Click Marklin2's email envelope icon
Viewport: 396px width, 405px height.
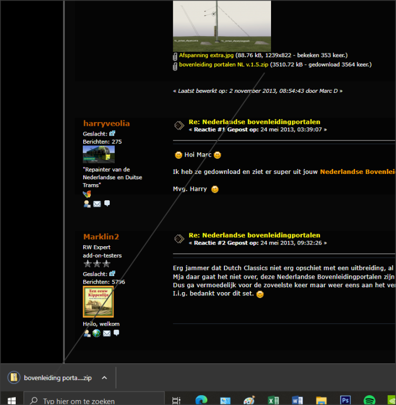click(107, 333)
